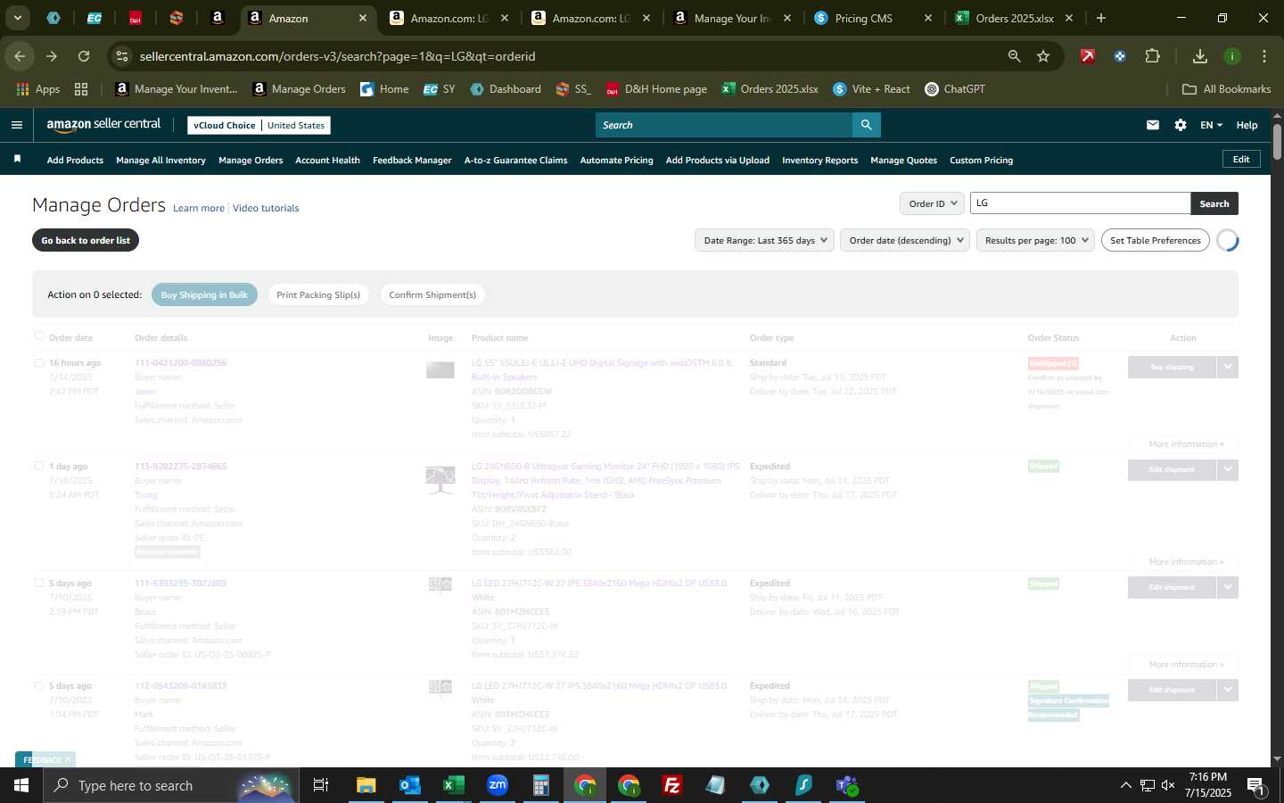Toggle the select-all orders checkbox
Image resolution: width=1284 pixels, height=803 pixels.
[38, 336]
